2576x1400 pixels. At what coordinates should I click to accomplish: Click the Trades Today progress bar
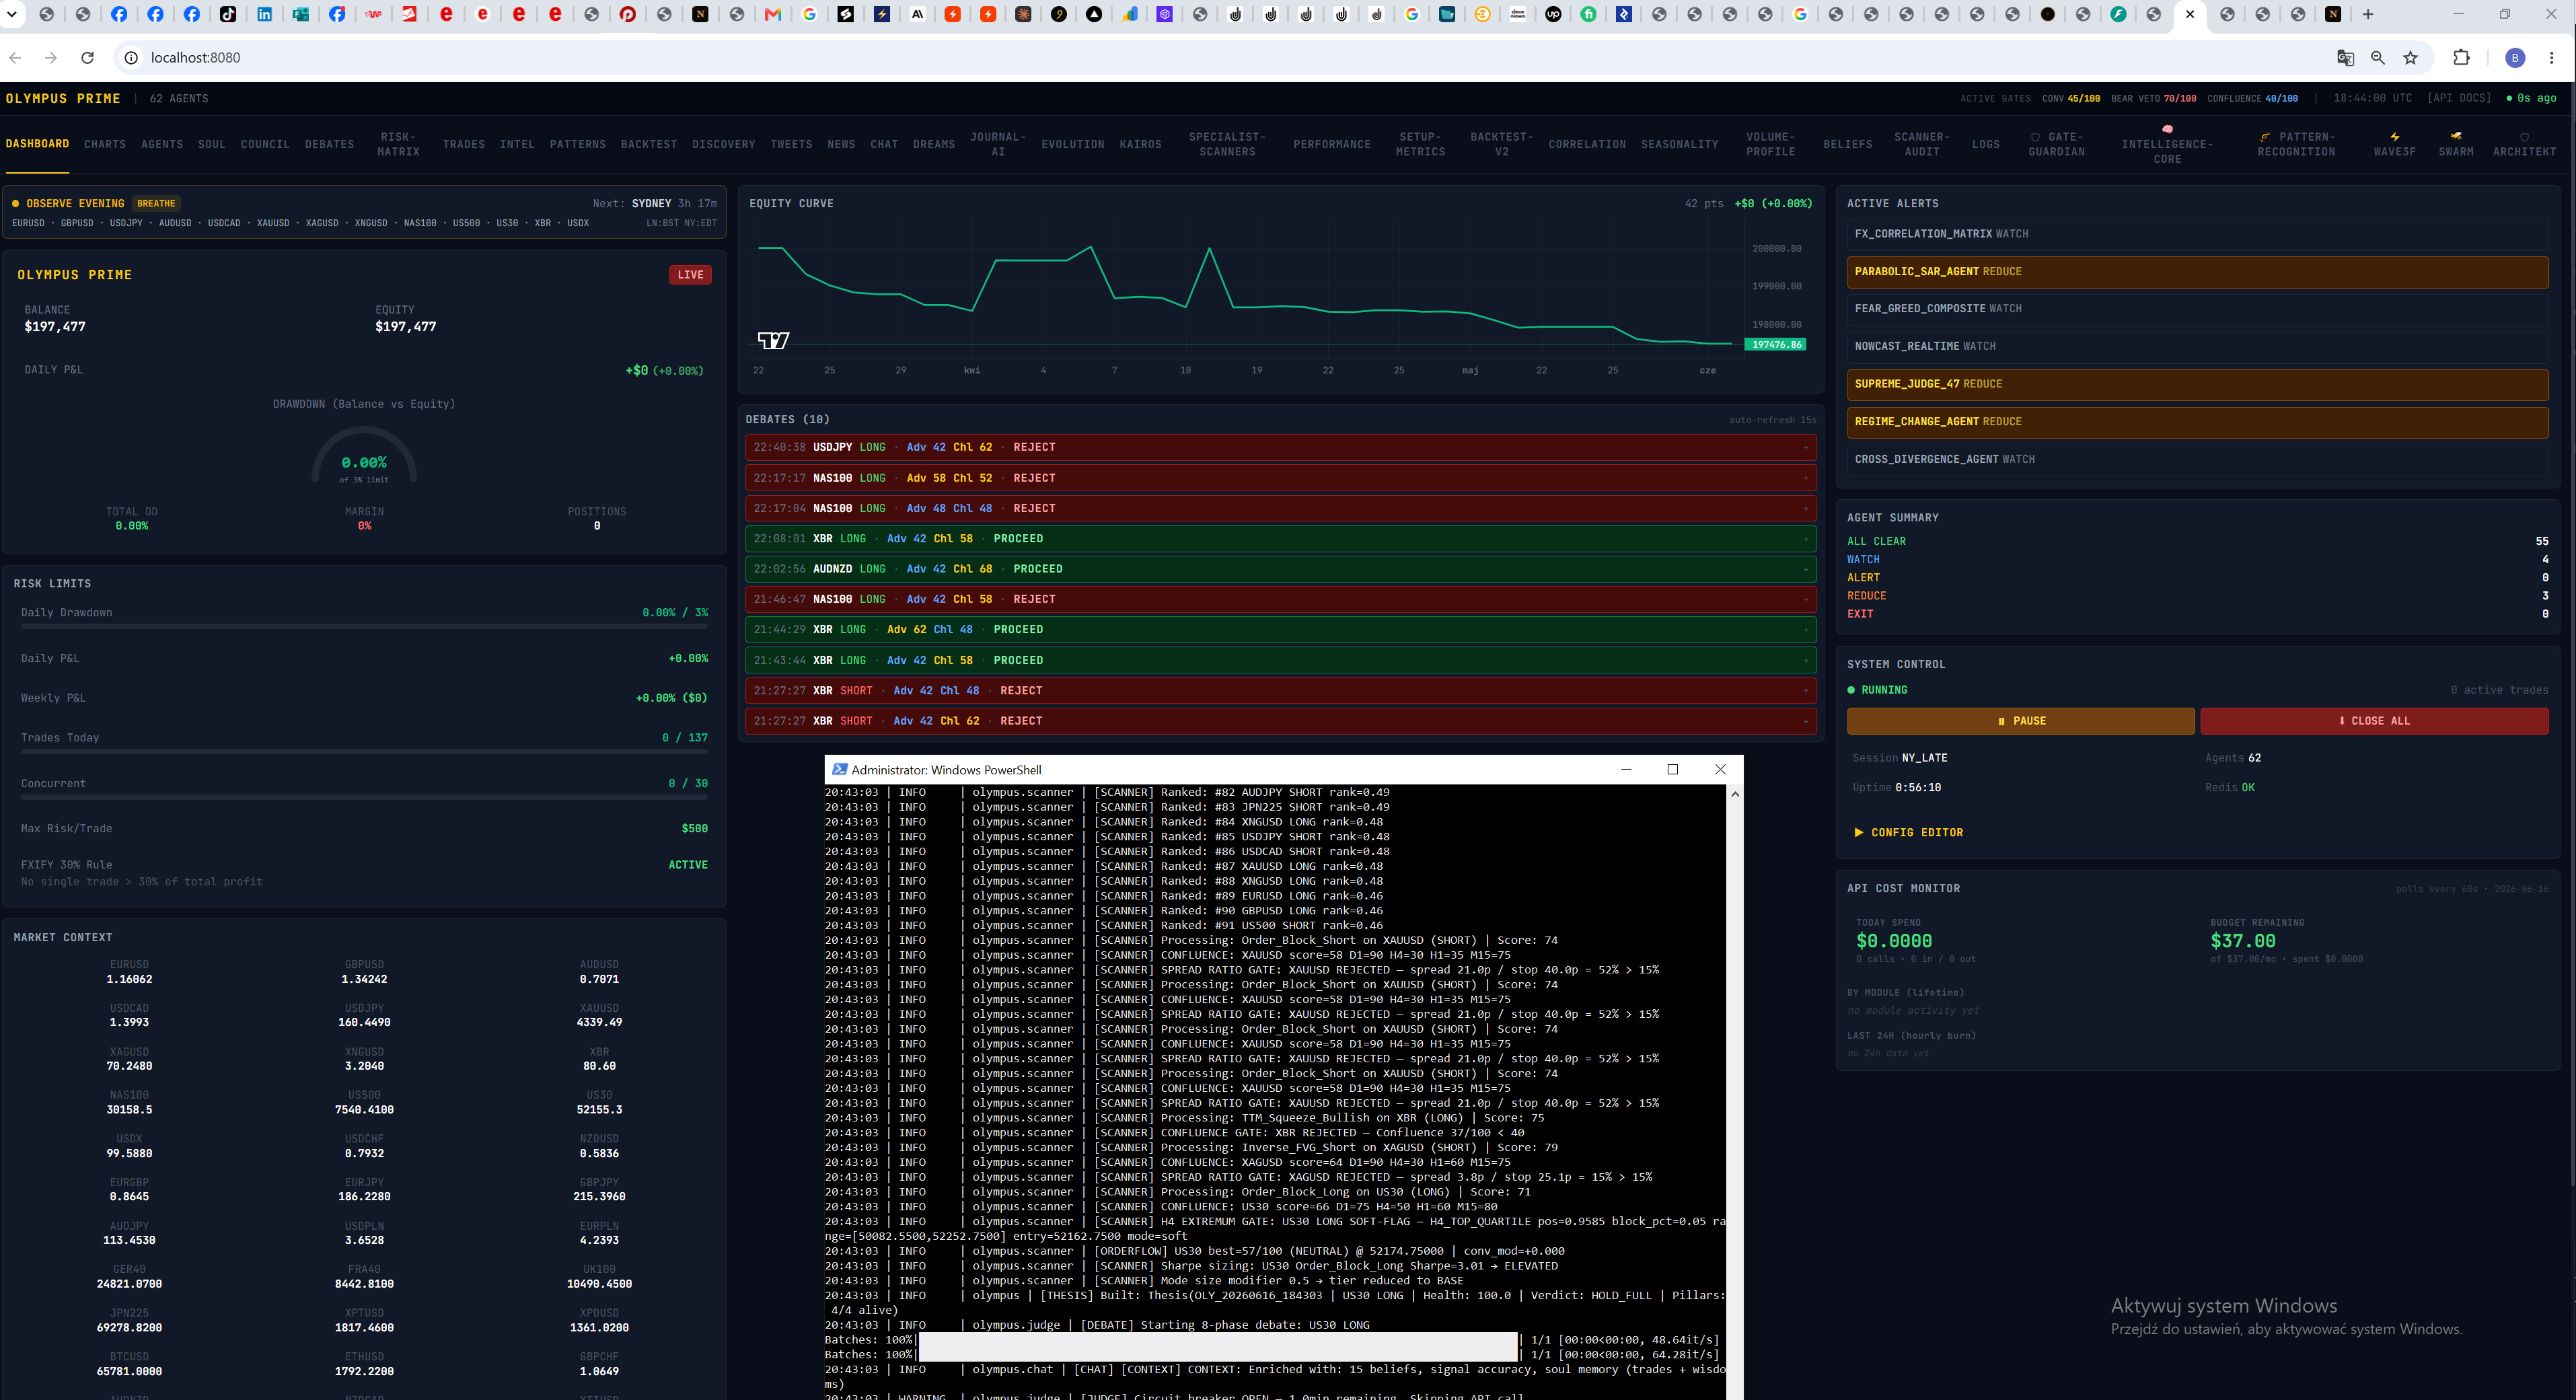364,752
